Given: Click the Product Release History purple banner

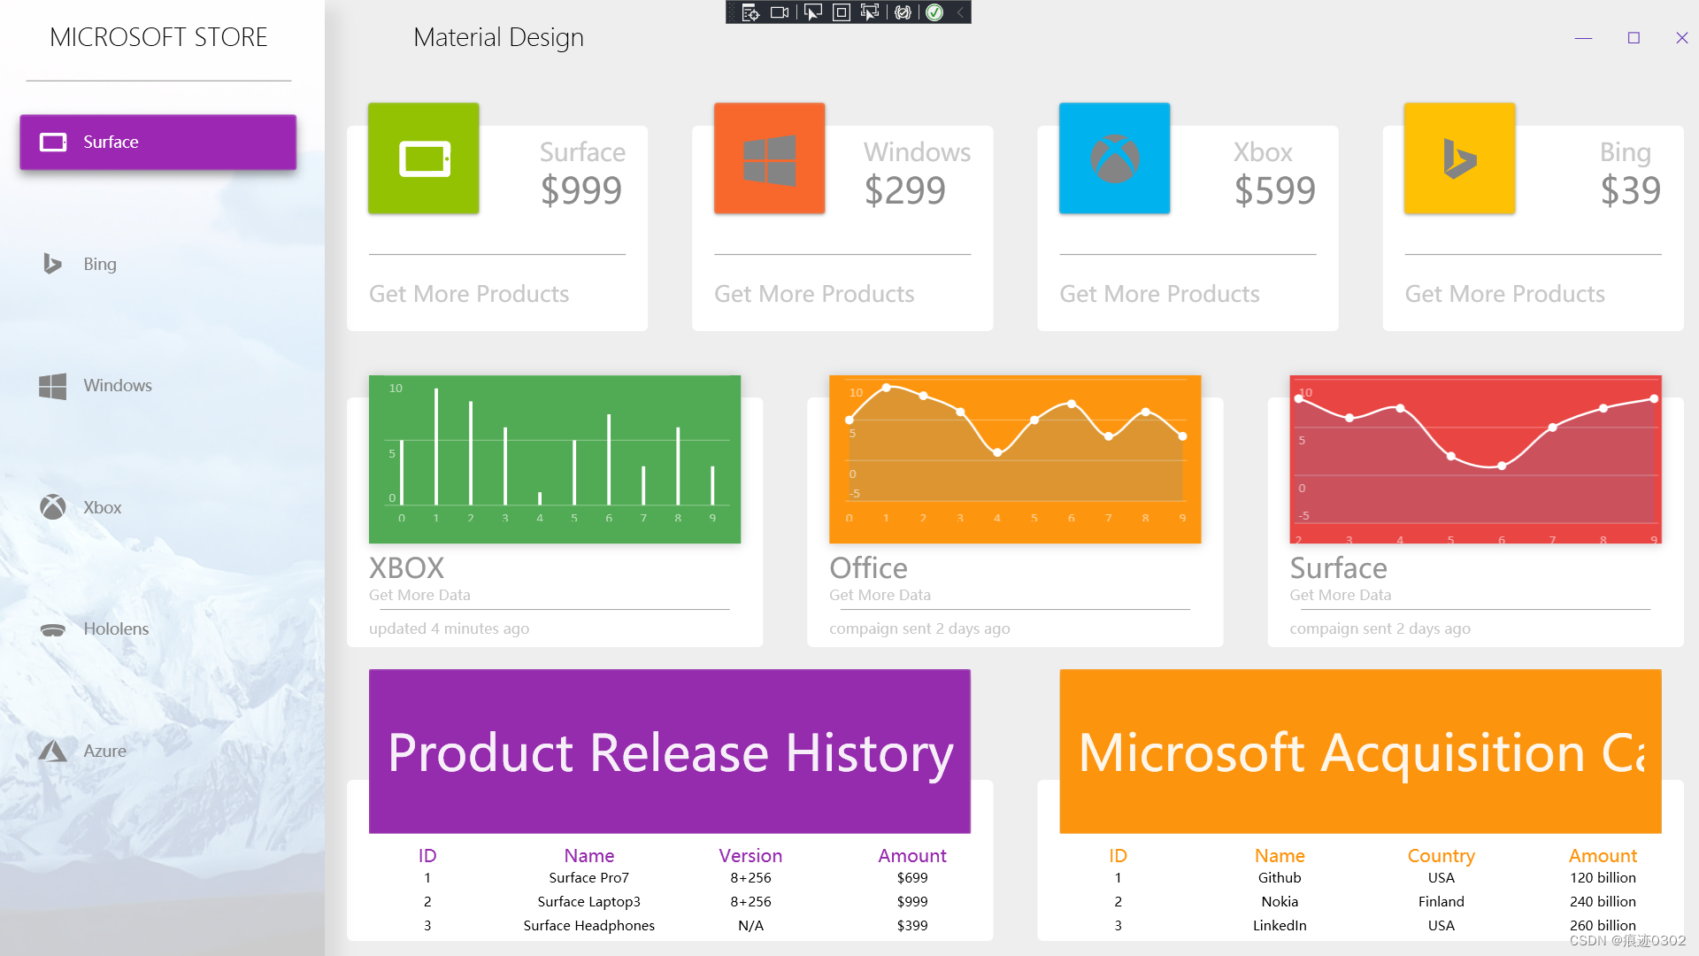Looking at the screenshot, I should pyautogui.click(x=670, y=752).
